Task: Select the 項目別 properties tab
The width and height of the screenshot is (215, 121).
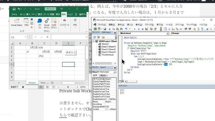Action: [103, 75]
